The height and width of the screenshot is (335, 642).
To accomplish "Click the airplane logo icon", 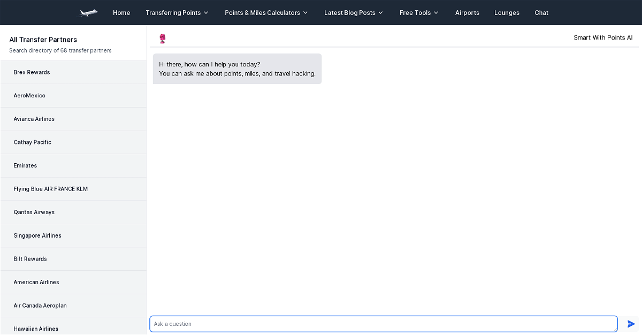I will click(87, 12).
